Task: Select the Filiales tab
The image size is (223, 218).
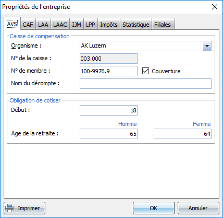Action: tap(163, 25)
